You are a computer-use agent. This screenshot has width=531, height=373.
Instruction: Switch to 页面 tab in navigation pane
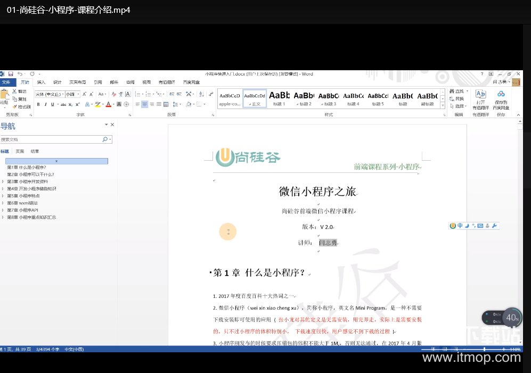pos(20,151)
